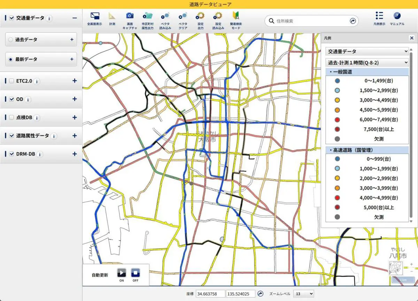Image resolution: width=418 pixels, height=301 pixels.
Task: Expand the 道路属性データ section
Action: coord(75,136)
